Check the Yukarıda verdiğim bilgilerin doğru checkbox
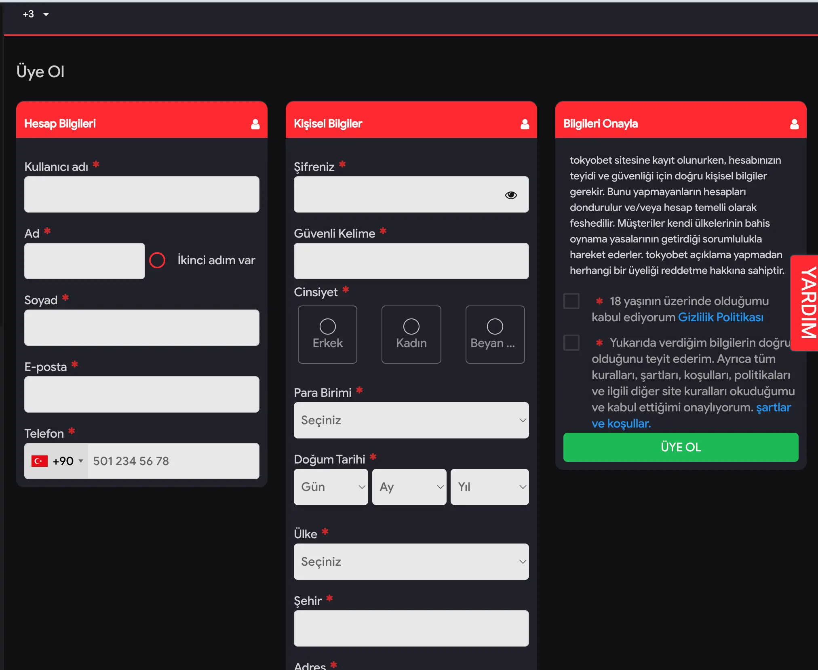Viewport: 818px width, 670px height. tap(571, 343)
